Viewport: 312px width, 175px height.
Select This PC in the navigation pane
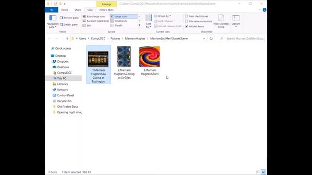coord(64,78)
